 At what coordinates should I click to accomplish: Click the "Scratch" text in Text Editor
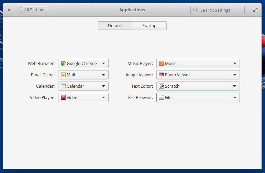(x=172, y=86)
